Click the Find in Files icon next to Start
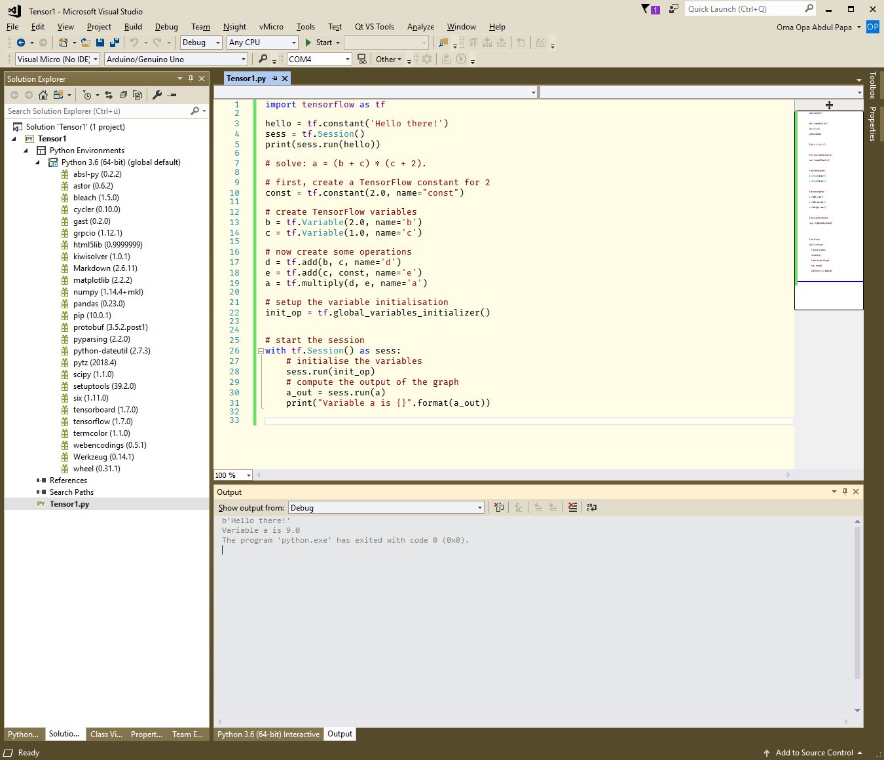 (x=443, y=43)
